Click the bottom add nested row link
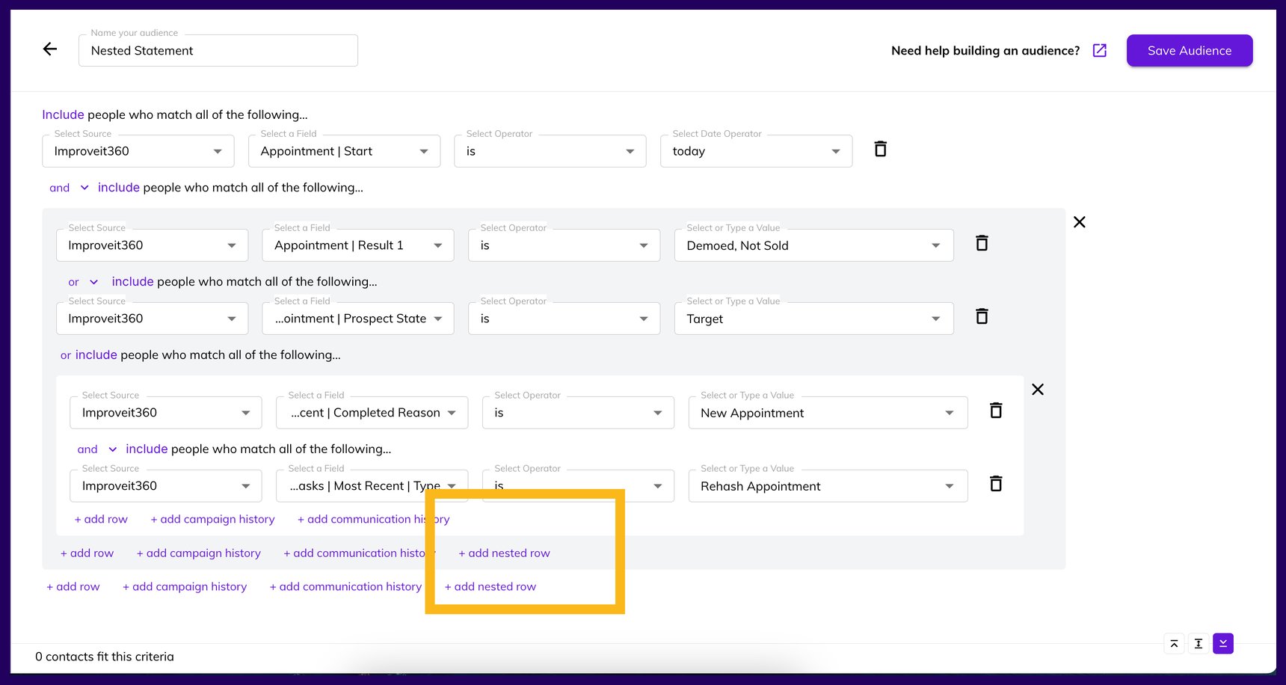Image resolution: width=1286 pixels, height=685 pixels. [x=490, y=586]
